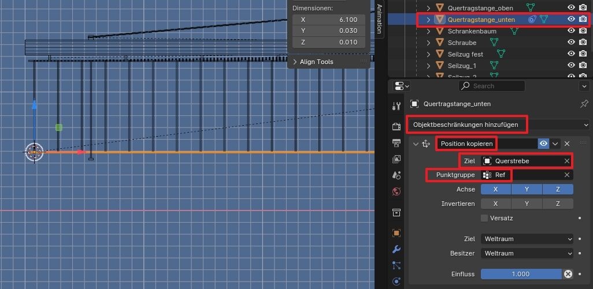
Task: Open the Scene properties tab
Action: tap(396, 175)
